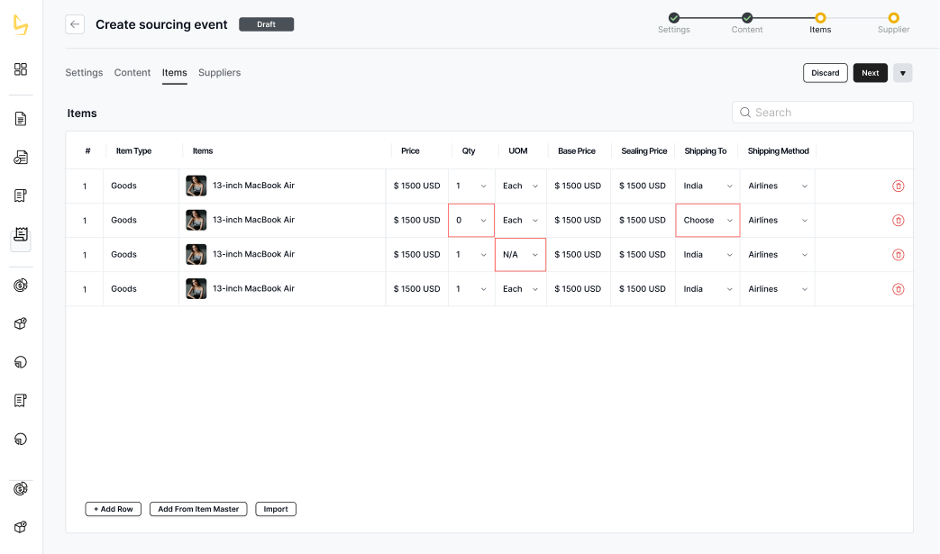This screenshot has width=940, height=554.
Task: Expand the arrow menu beside Next
Action: pos(902,73)
